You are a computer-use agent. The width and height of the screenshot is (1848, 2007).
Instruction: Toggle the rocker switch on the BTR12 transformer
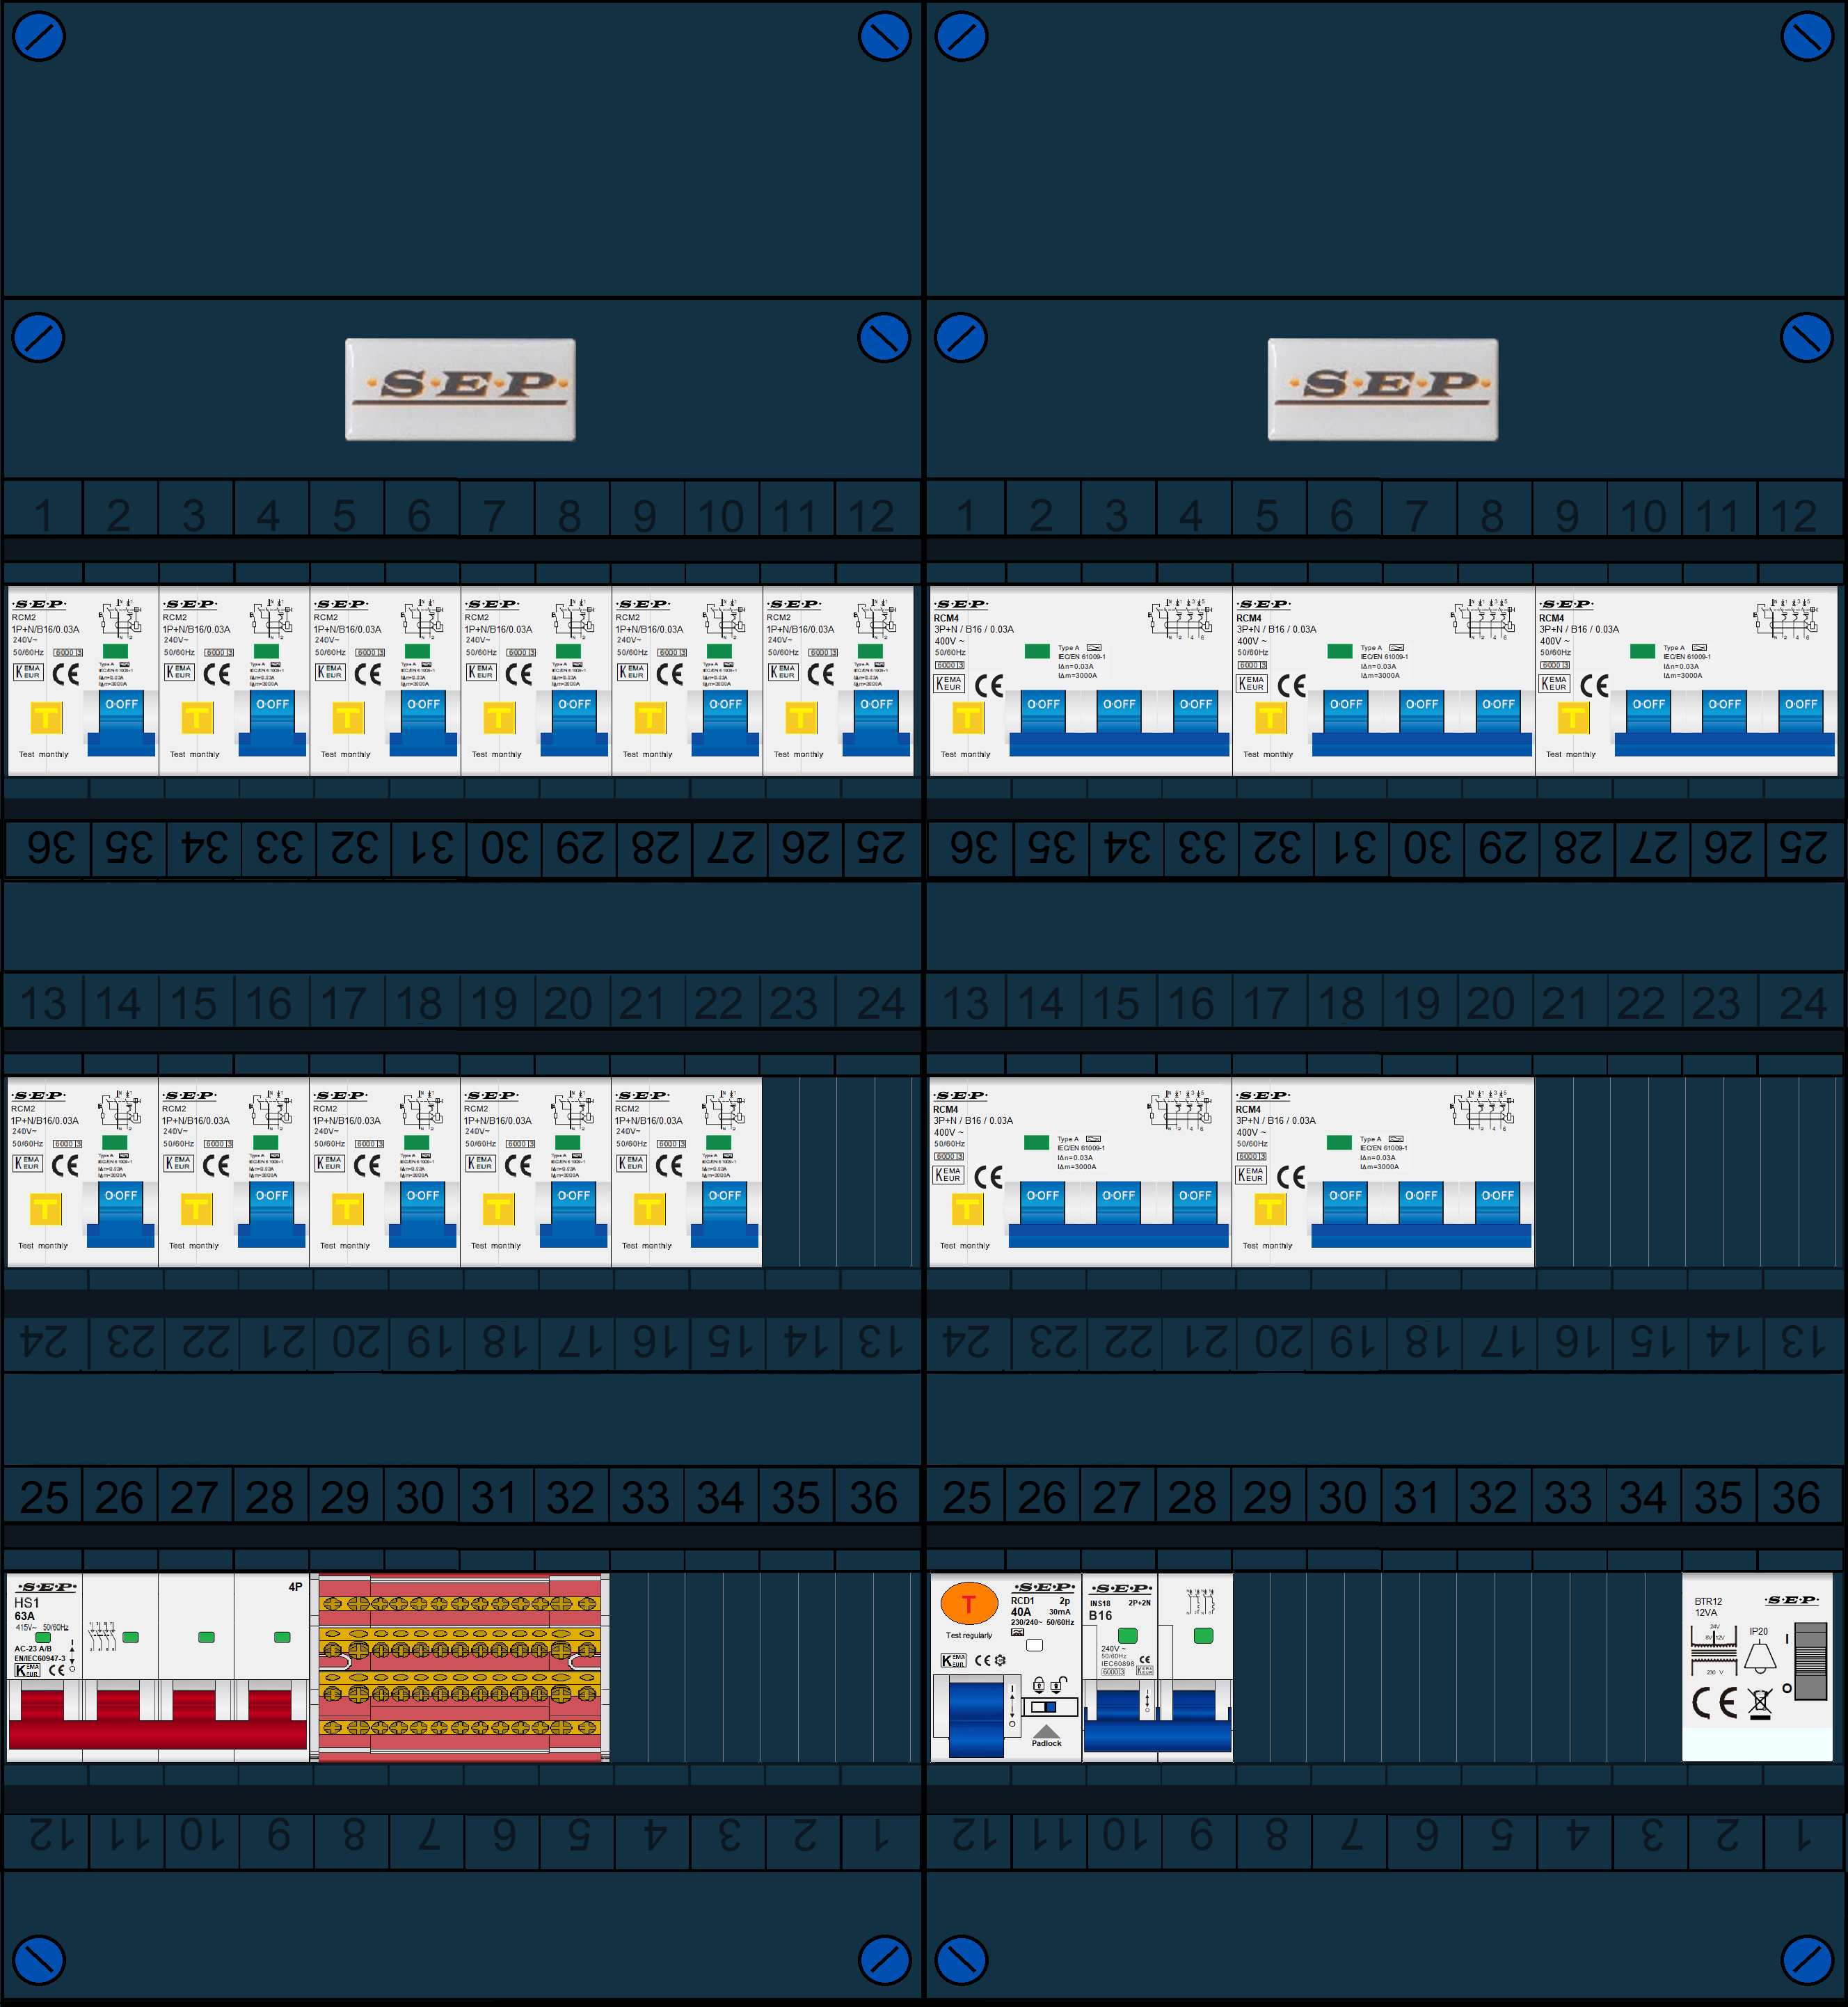[x=1812, y=1661]
